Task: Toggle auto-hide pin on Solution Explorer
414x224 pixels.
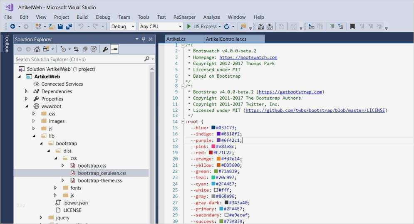Action: coord(144,39)
